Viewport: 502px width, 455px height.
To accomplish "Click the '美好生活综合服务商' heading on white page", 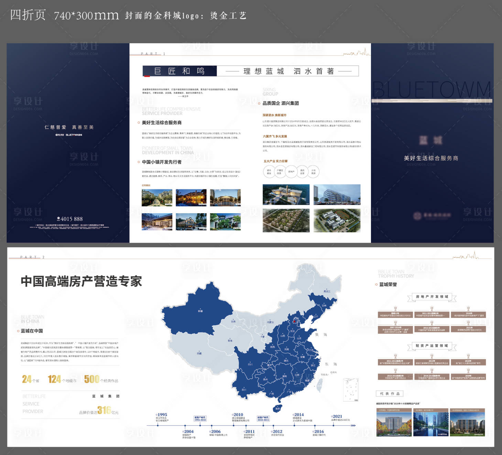I will pyautogui.click(x=162, y=123).
